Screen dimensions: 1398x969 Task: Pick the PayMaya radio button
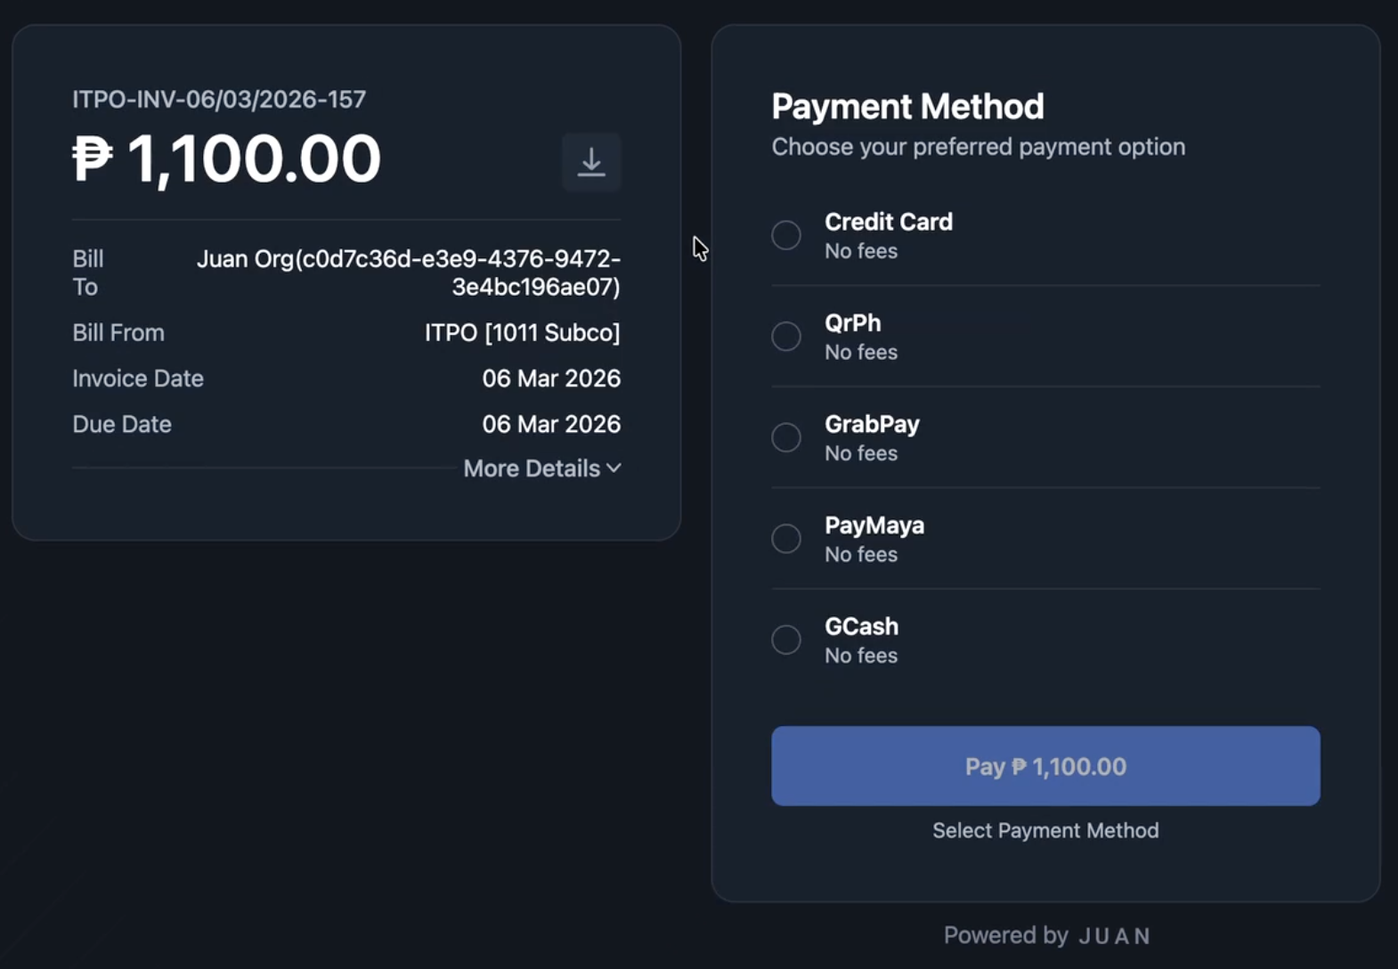[786, 538]
